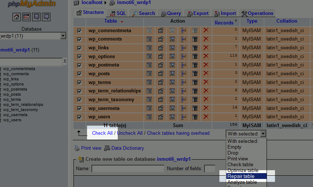This screenshot has height=187, width=313.
Task: Open wp_users in sidebar table list
Action: coord(12,120)
